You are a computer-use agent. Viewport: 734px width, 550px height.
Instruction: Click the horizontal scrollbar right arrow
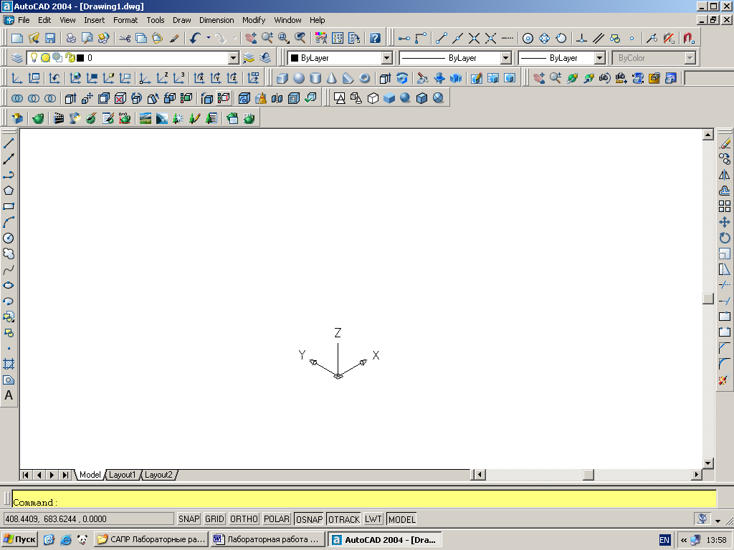[x=697, y=475]
